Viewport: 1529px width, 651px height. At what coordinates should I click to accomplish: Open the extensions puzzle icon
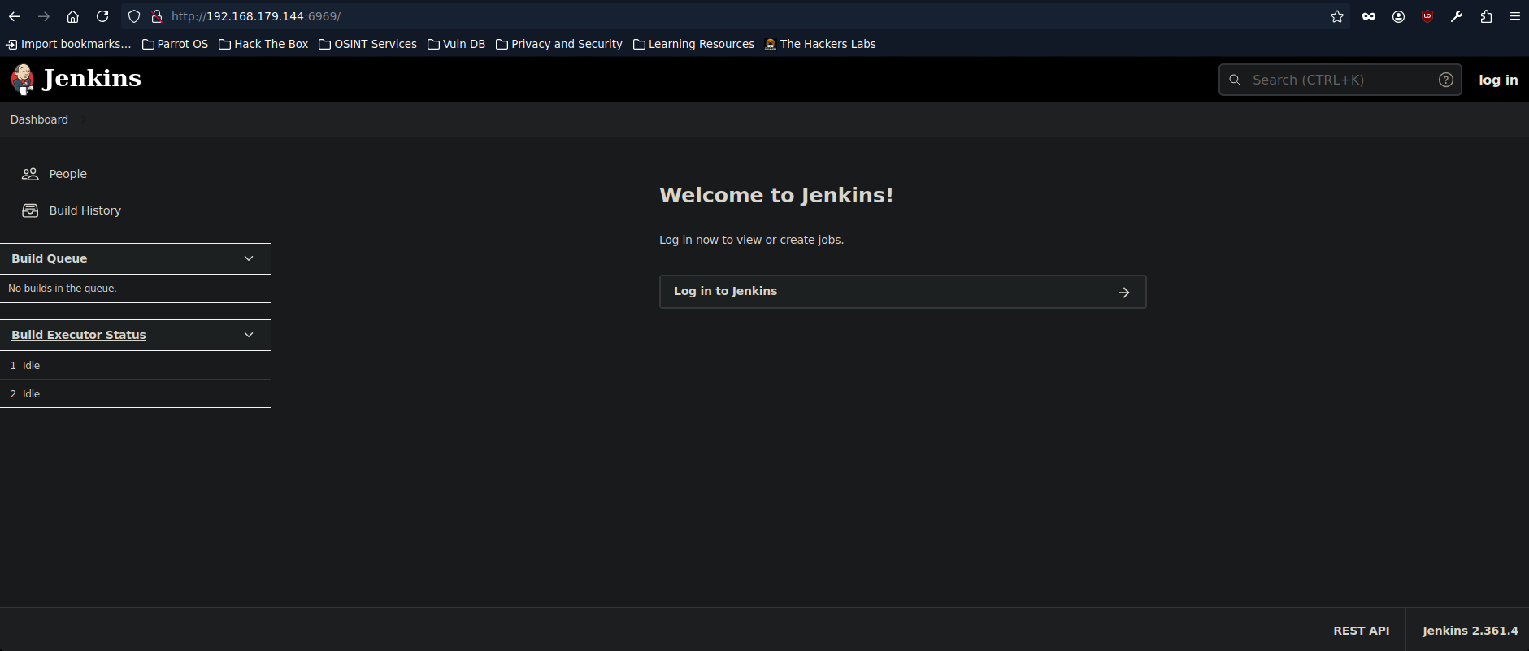tap(1486, 16)
